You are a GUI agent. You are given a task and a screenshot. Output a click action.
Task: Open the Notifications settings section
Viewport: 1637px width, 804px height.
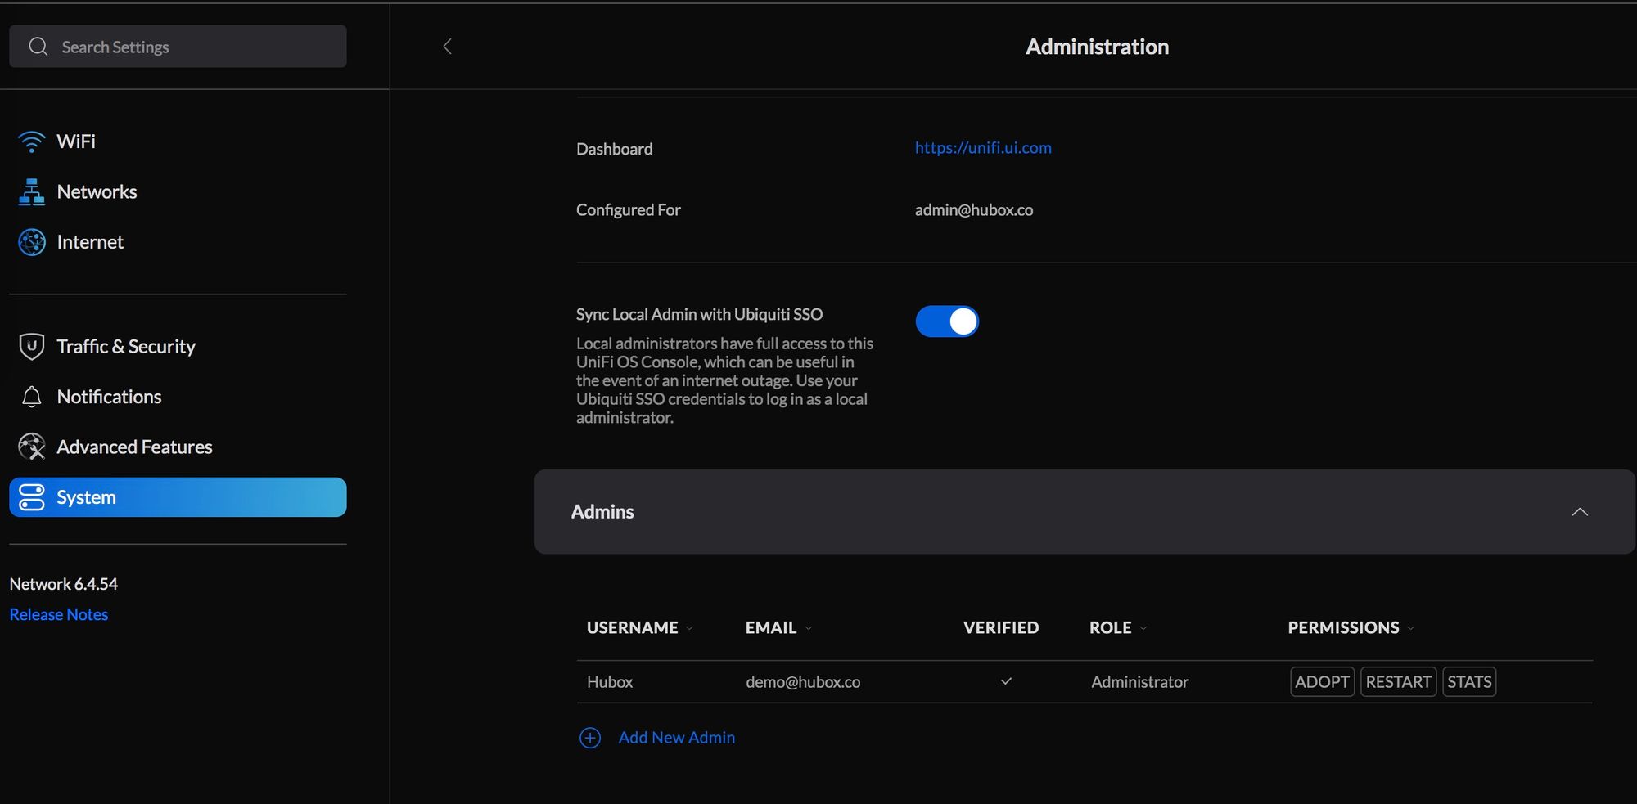click(109, 397)
